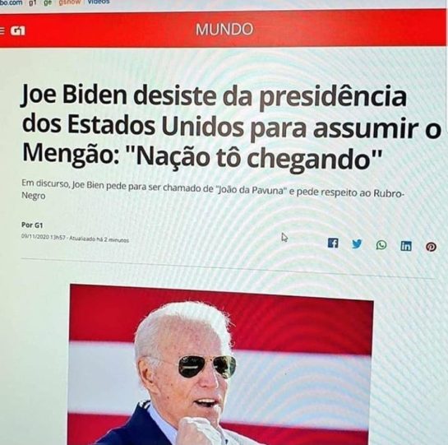Go to ge in the top bar
The height and width of the screenshot is (445, 448).
(x=48, y=2)
